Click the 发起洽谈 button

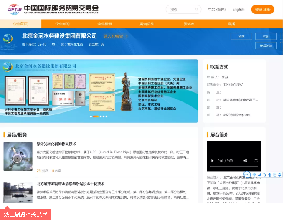tap(266, 46)
